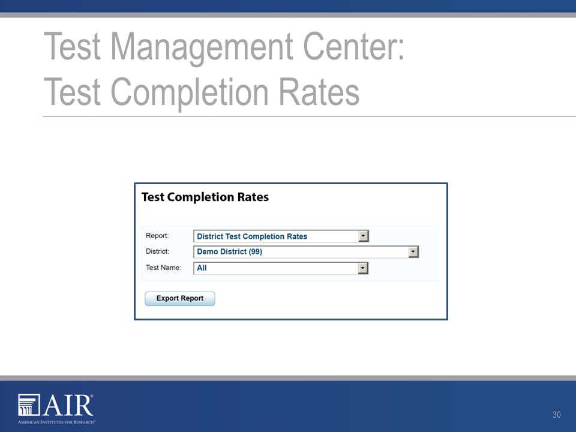Select the District Test Completion Rates field
Screen dimensions: 576x432
pos(281,236)
